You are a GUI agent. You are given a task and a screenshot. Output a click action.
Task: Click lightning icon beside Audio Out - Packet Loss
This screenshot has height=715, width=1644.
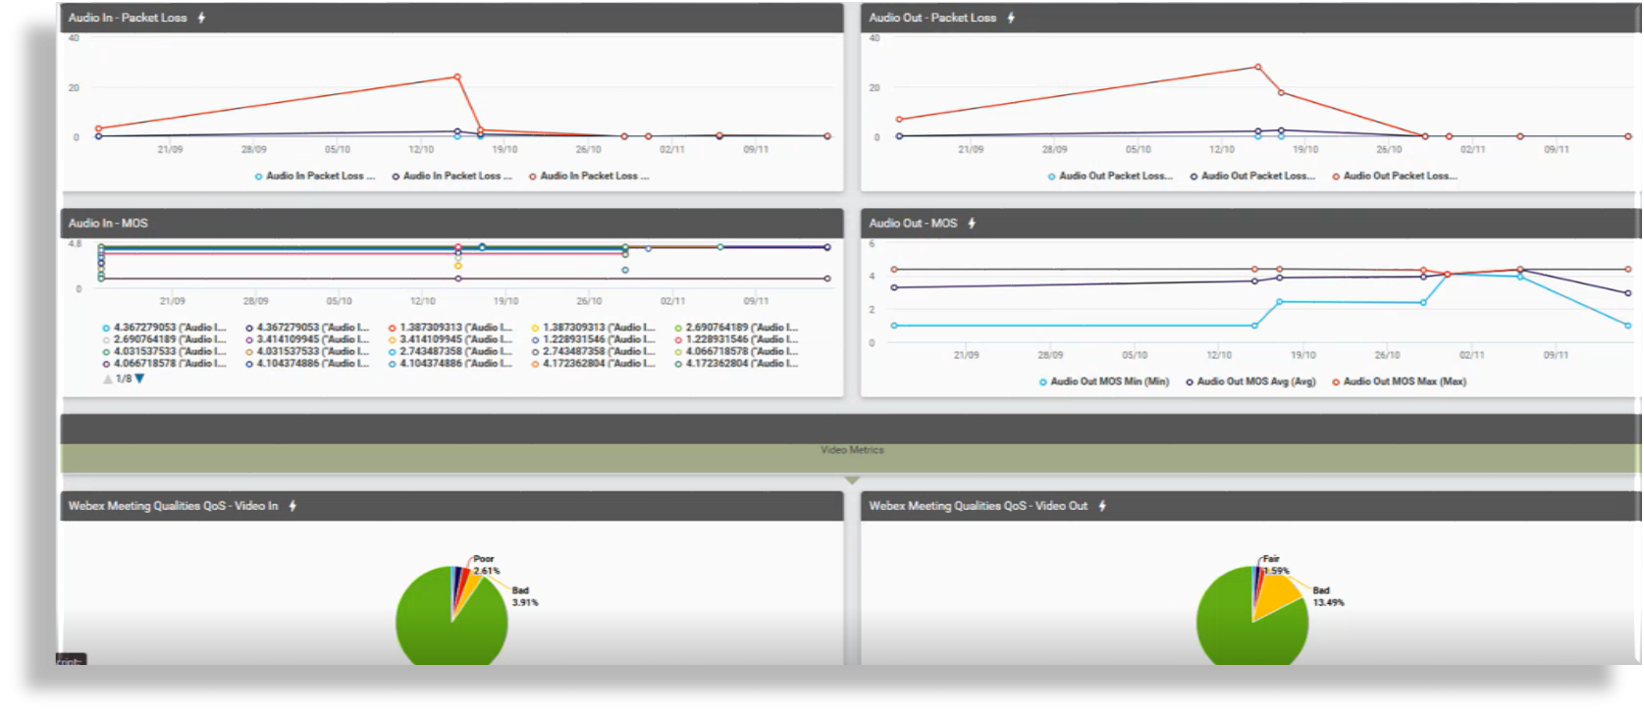pos(1011,18)
